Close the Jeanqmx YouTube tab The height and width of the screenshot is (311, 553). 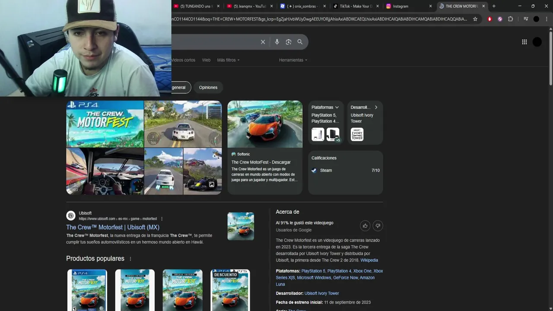(x=271, y=6)
